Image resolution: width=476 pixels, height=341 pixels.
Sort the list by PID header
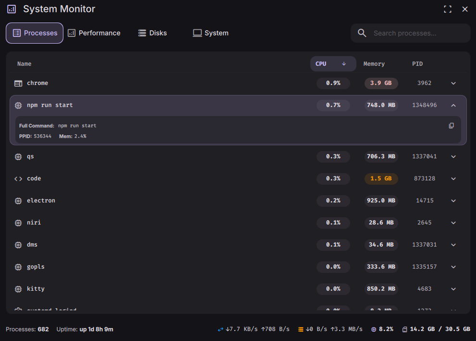(x=417, y=64)
